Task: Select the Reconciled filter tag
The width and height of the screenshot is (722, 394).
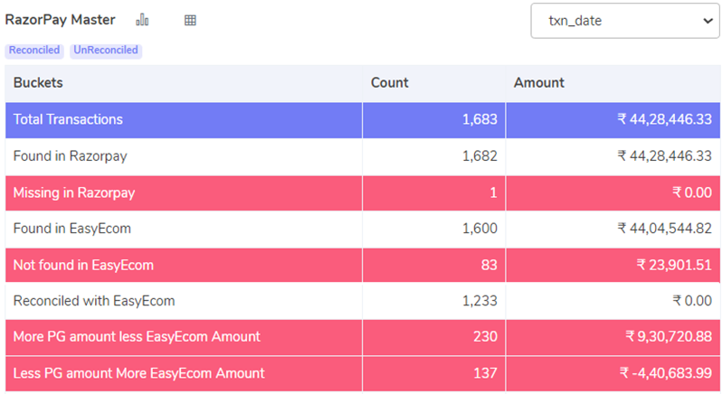Action: tap(34, 50)
